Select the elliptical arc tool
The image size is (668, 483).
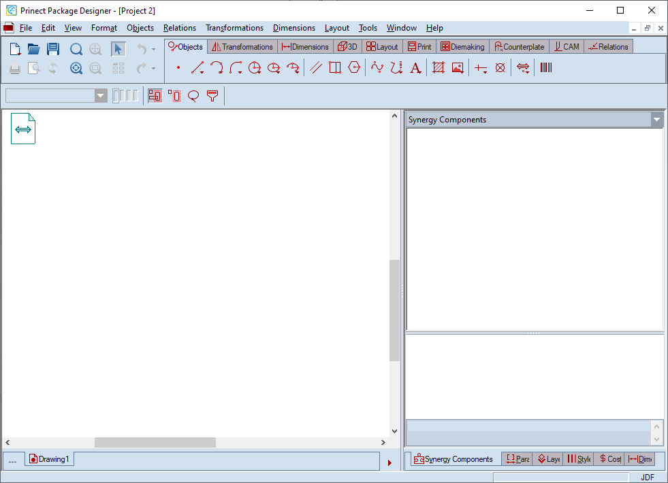(293, 67)
